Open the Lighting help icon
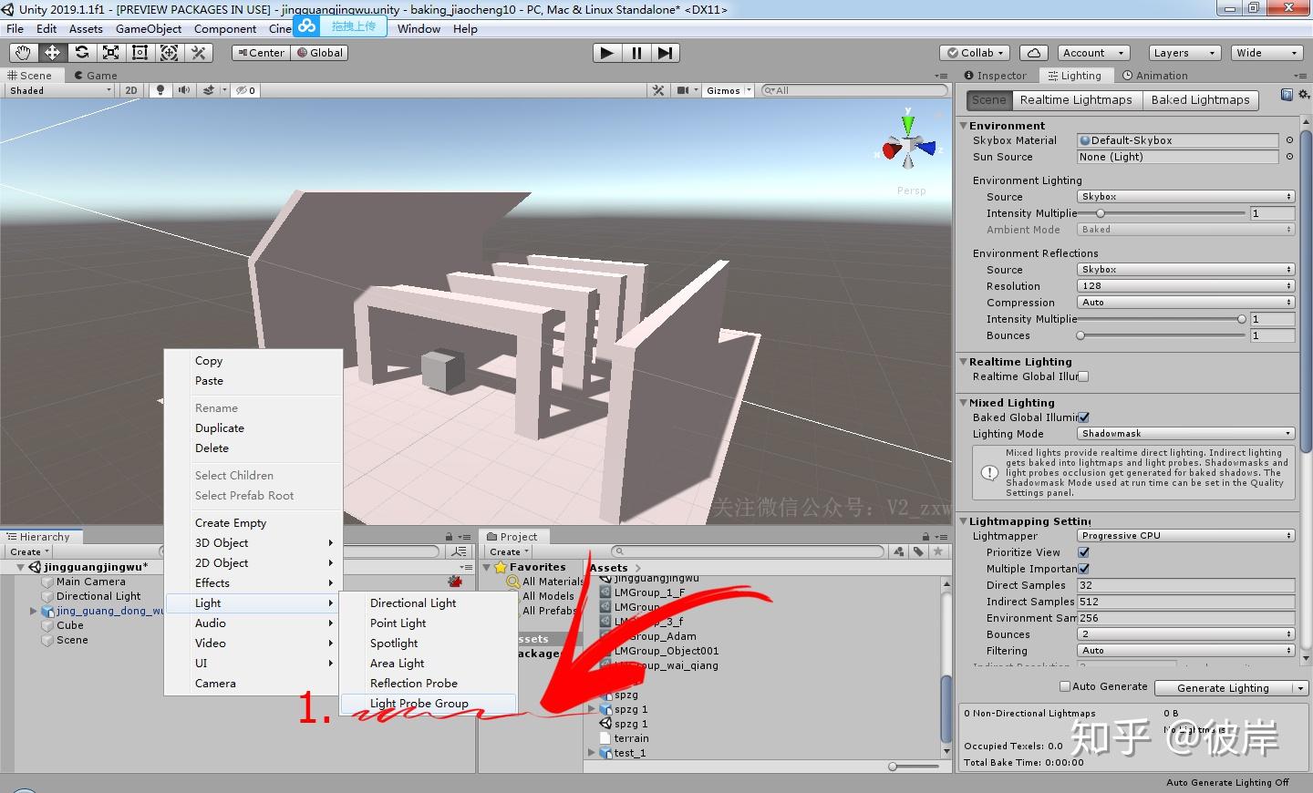Image resolution: width=1313 pixels, height=793 pixels. coord(1287,95)
